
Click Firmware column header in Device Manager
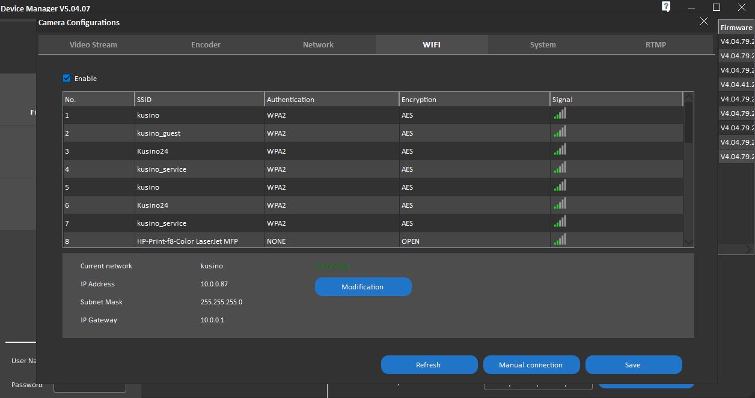(x=736, y=28)
